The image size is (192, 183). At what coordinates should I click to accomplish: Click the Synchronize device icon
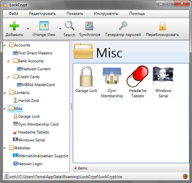[89, 26]
